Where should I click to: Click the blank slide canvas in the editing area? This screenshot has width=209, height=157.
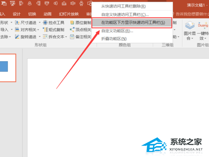tap(118, 108)
